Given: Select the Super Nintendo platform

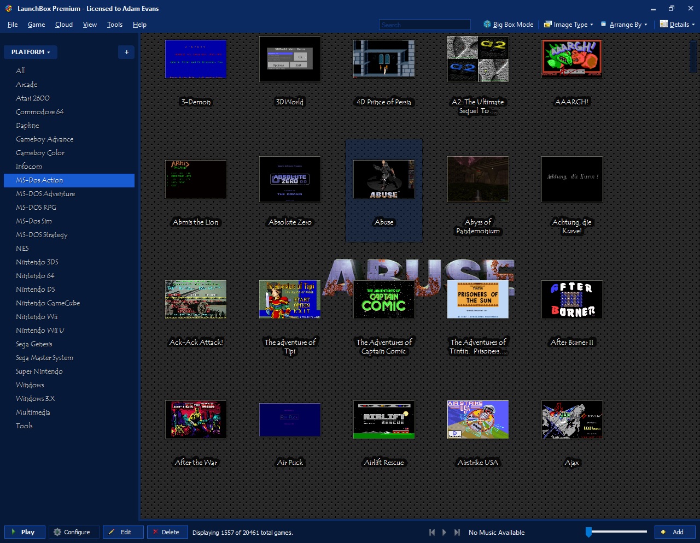Looking at the screenshot, I should coord(69,371).
